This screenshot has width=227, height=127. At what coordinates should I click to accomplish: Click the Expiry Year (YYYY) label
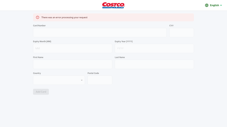click(124, 41)
